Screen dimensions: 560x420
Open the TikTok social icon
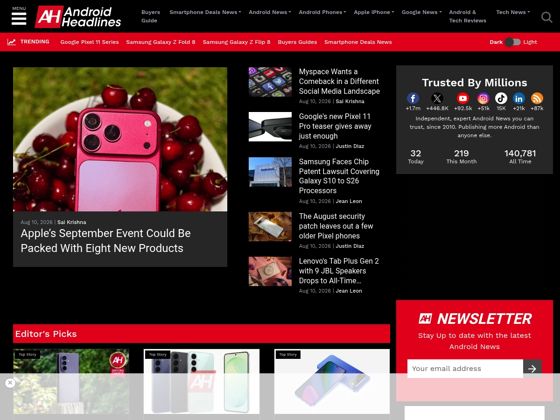501,98
